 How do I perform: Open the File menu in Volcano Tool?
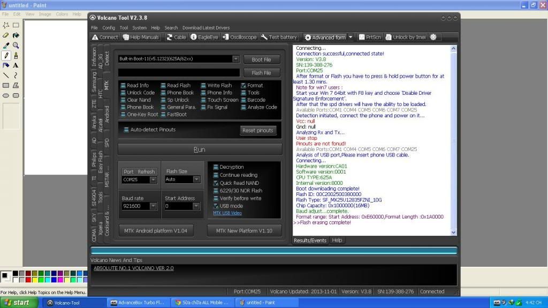point(94,28)
